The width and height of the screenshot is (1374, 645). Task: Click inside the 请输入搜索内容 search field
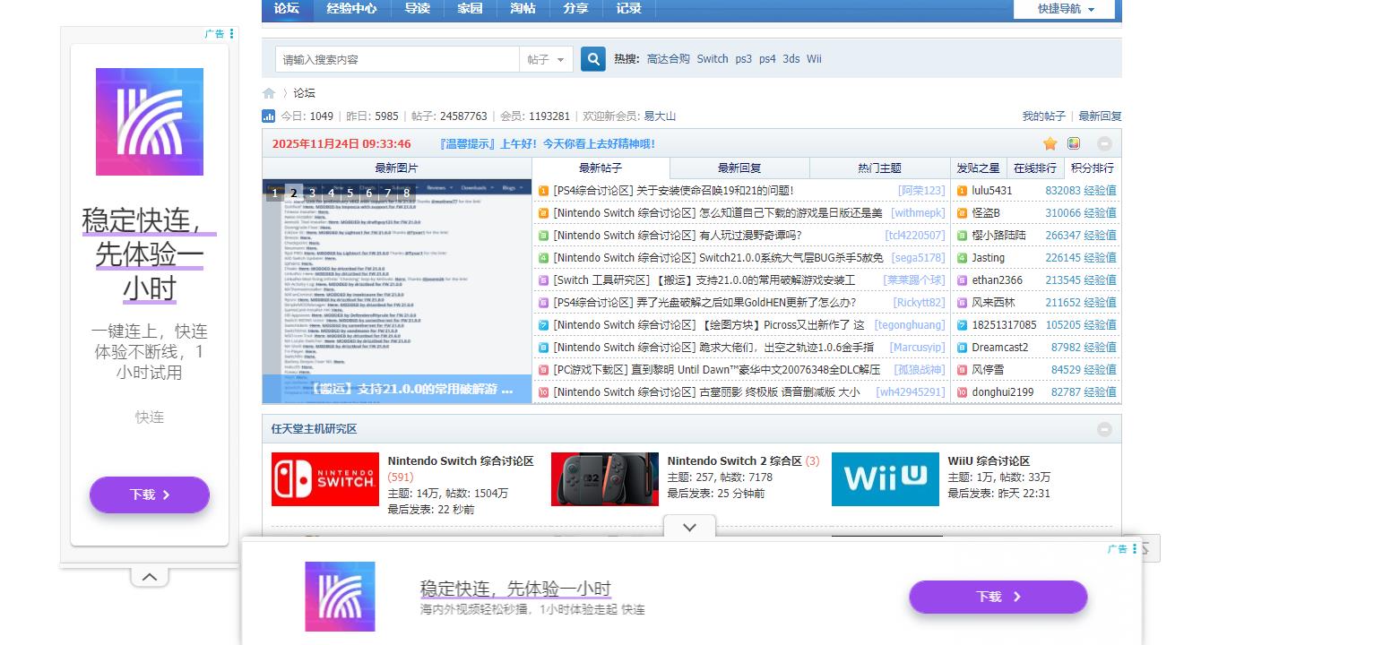[x=397, y=58]
